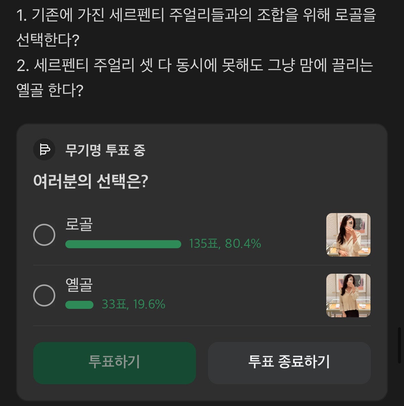Click the 무기명 투표 중 header text
This screenshot has height=406, width=404.
tap(105, 150)
